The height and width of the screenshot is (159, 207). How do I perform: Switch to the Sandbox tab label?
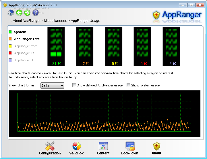(x=77, y=153)
